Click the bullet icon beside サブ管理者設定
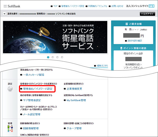This screenshot has width=158, height=137. [21, 100]
